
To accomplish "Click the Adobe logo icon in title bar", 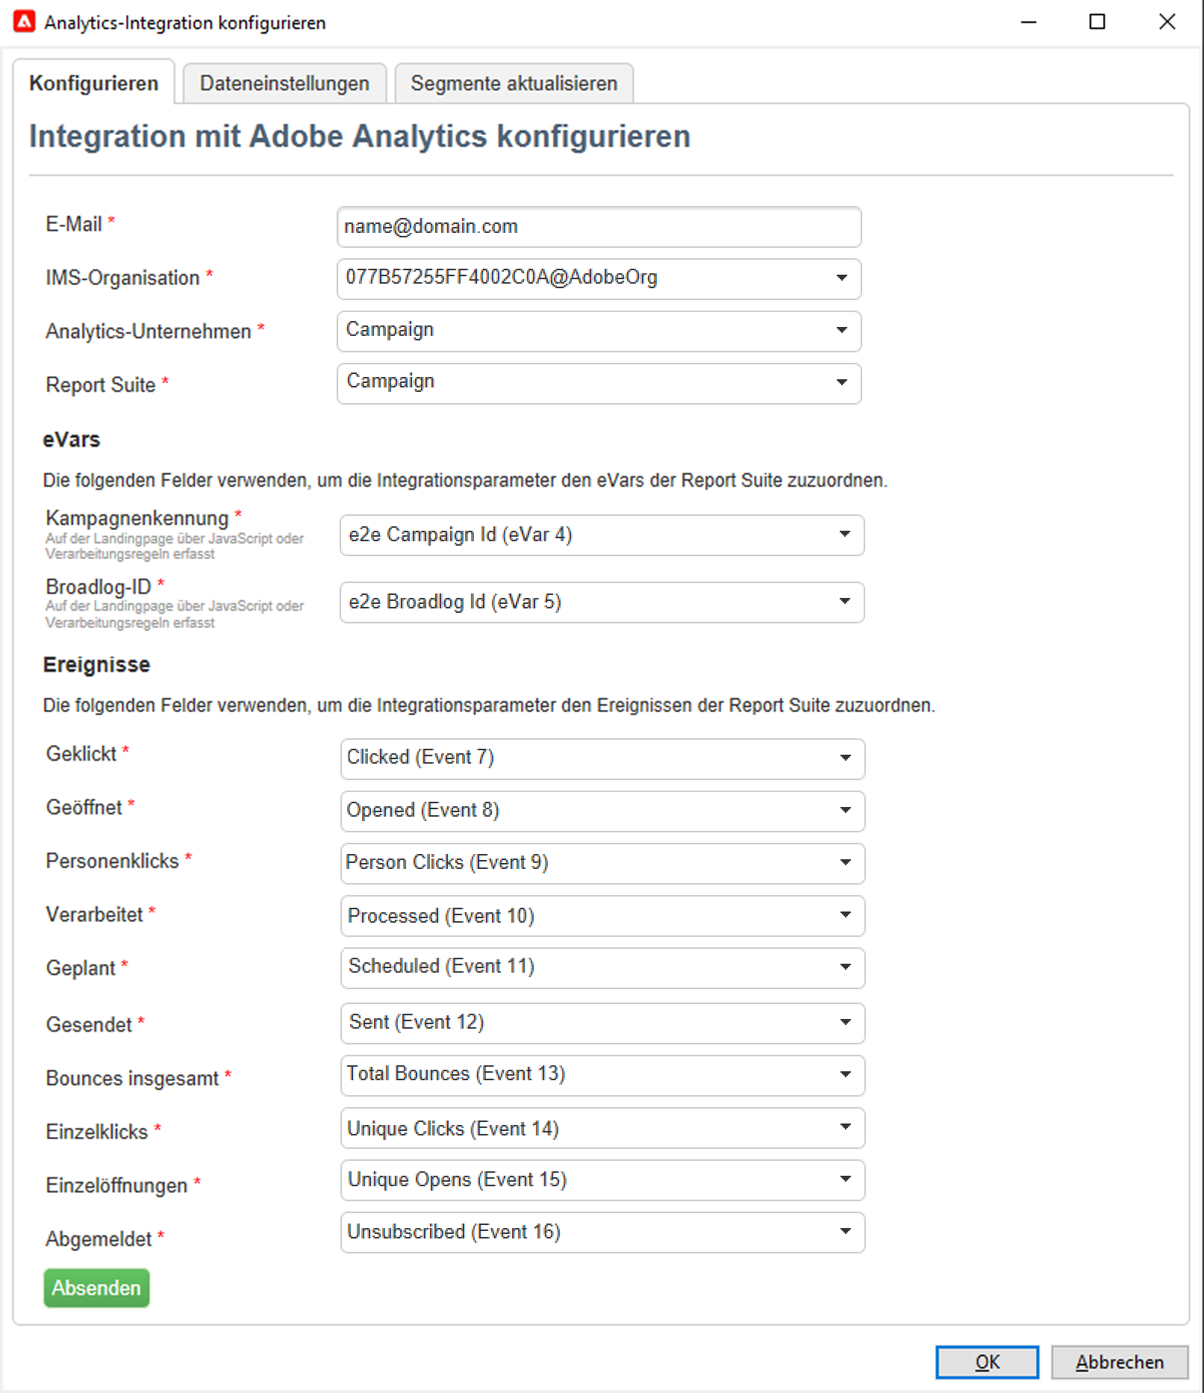I will tap(24, 22).
